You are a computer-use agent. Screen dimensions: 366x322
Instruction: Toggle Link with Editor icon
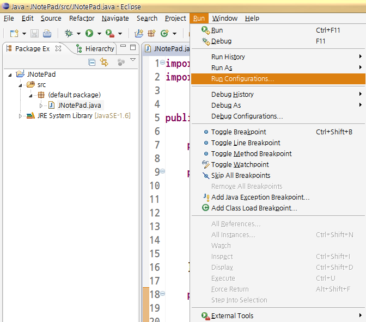coord(104,62)
